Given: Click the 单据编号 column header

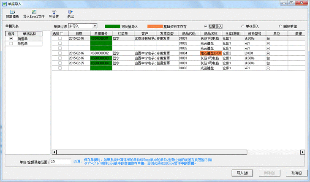Looking at the screenshot, I should 101,33.
